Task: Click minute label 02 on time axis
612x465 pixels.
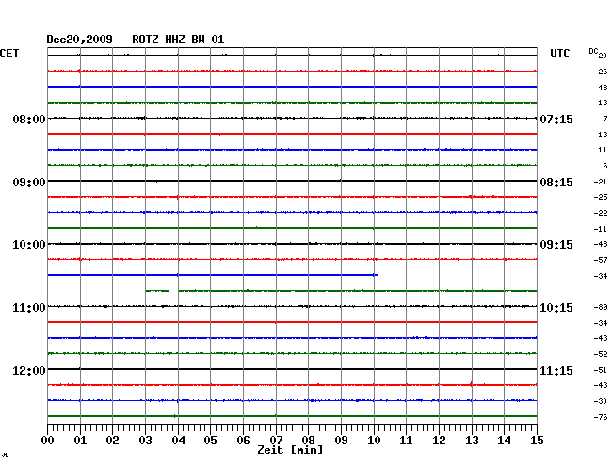Action: (112, 441)
